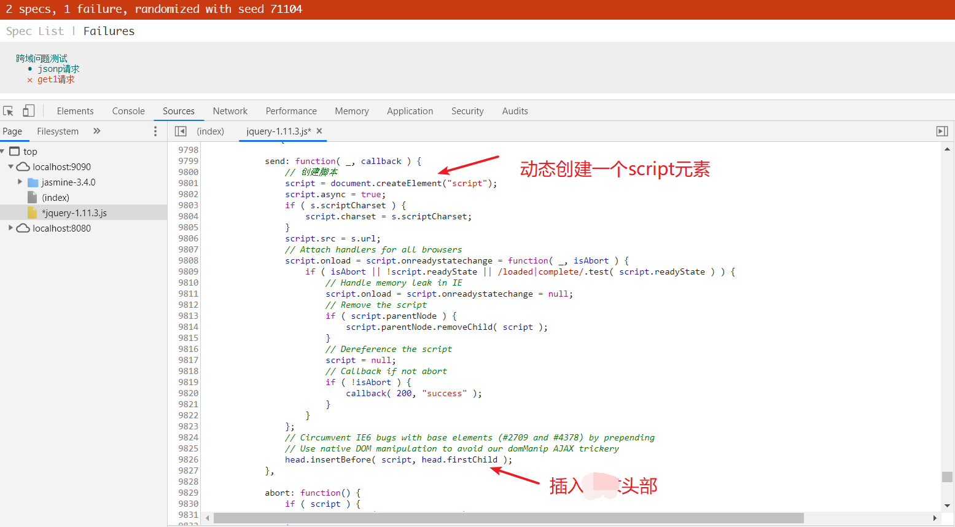
Task: Switch to the Network tab
Action: tap(230, 111)
